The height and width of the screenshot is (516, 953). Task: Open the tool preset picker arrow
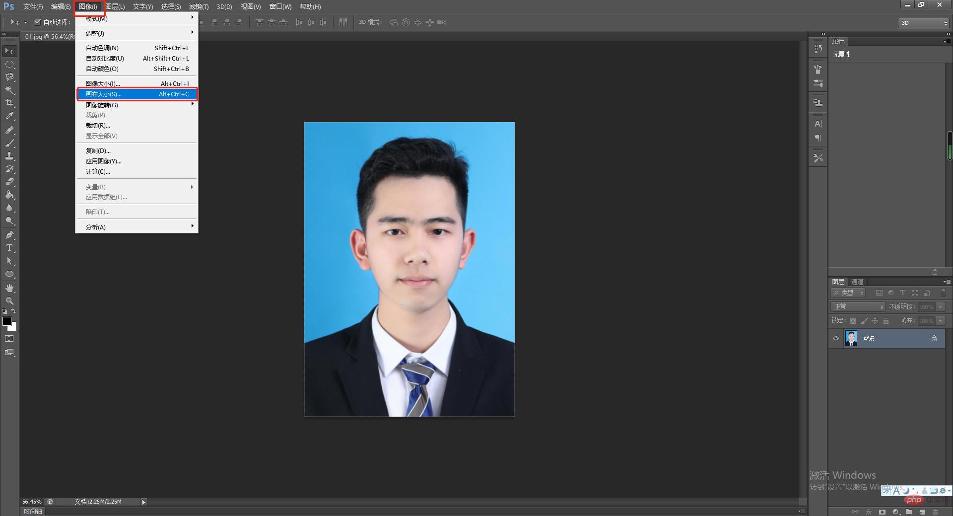(25, 22)
